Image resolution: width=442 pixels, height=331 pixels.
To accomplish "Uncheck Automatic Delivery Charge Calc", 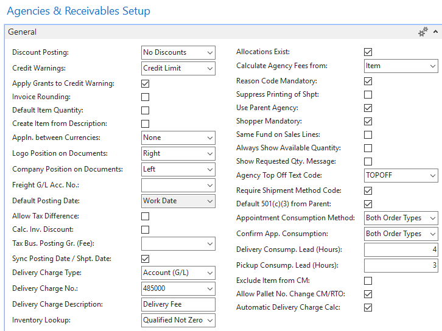I will [368, 307].
